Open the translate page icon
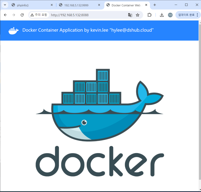This screenshot has height=192, width=201. 130,15
